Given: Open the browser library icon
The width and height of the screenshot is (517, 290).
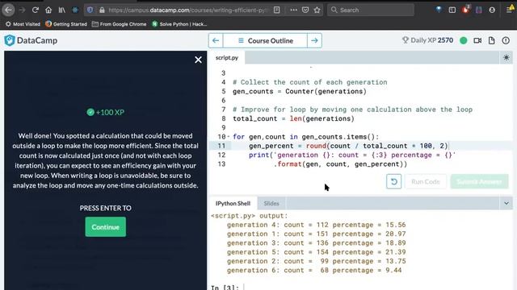Looking at the screenshot, I should tap(61, 10).
